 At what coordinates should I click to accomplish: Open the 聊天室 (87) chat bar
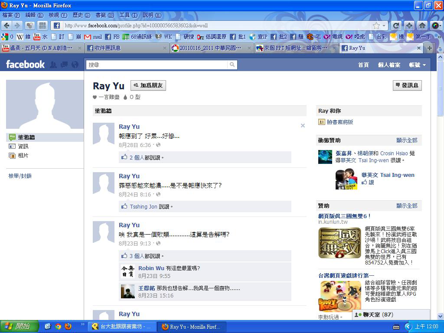click(391, 315)
